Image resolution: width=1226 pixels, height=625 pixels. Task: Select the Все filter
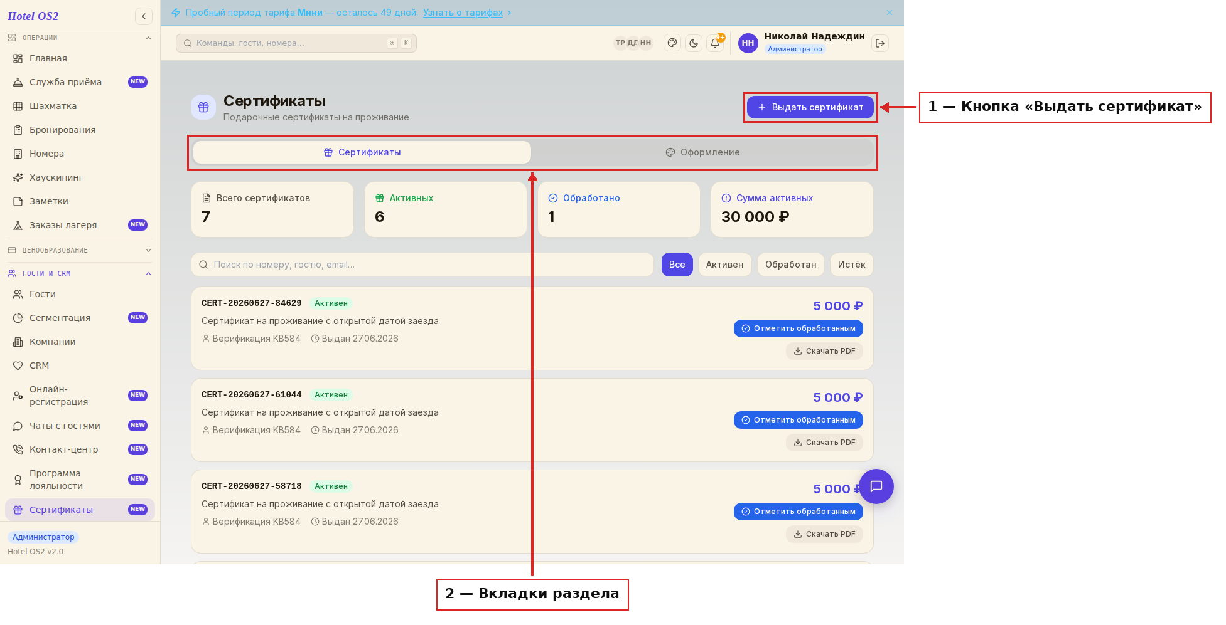click(677, 265)
